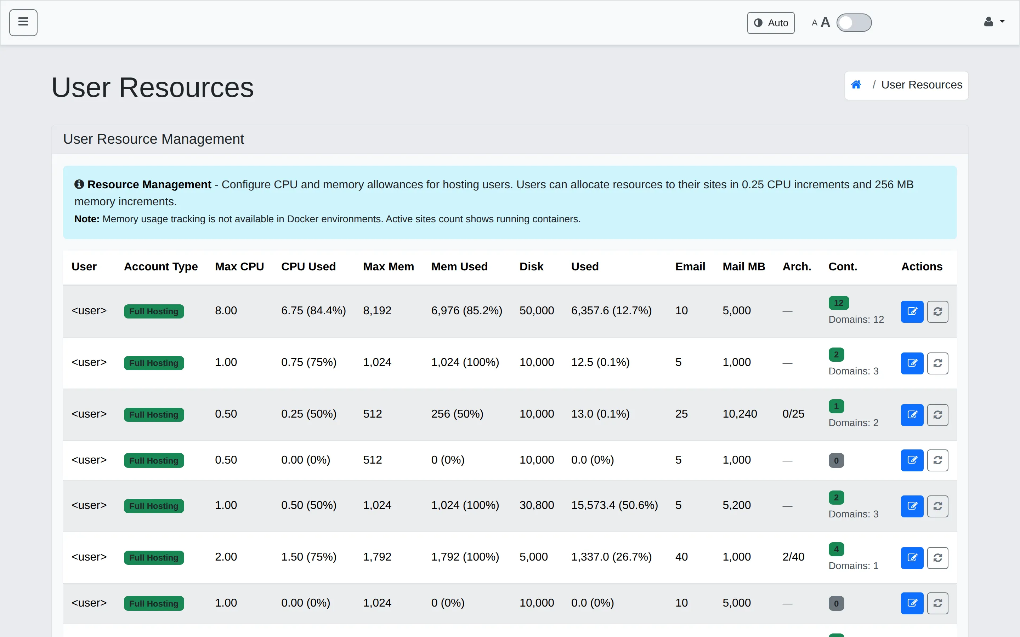Go to home via breadcrumb house icon
This screenshot has width=1020, height=637.
pyautogui.click(x=856, y=85)
